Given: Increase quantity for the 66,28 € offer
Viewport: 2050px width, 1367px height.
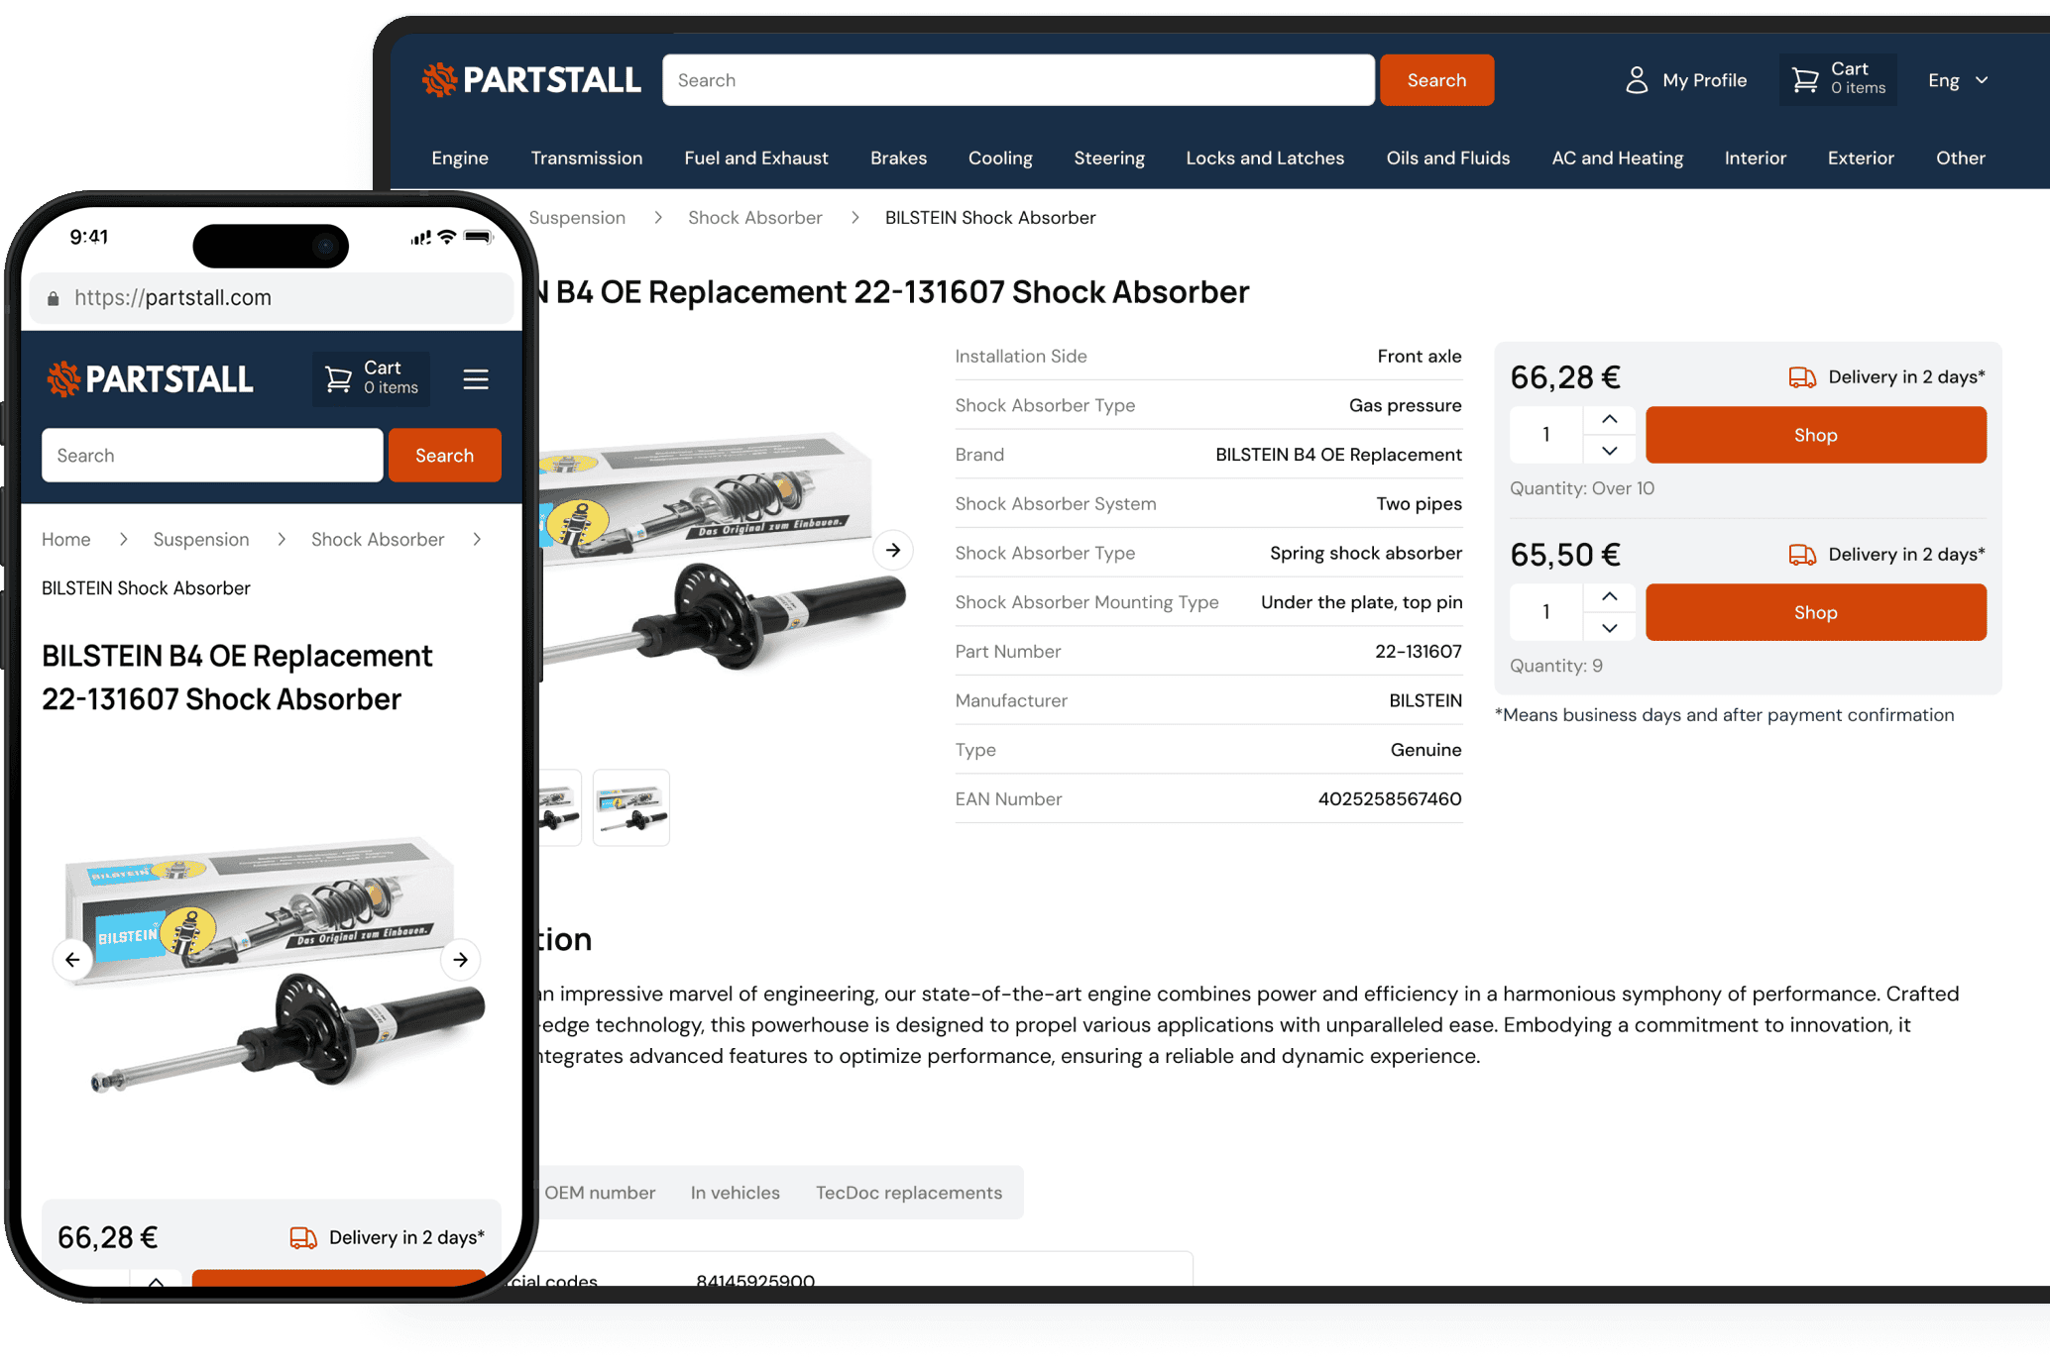Looking at the screenshot, I should (x=1609, y=420).
